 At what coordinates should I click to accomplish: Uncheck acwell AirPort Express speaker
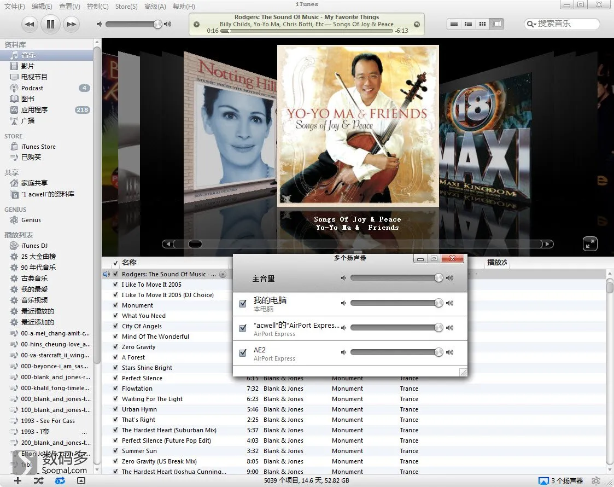[243, 328]
